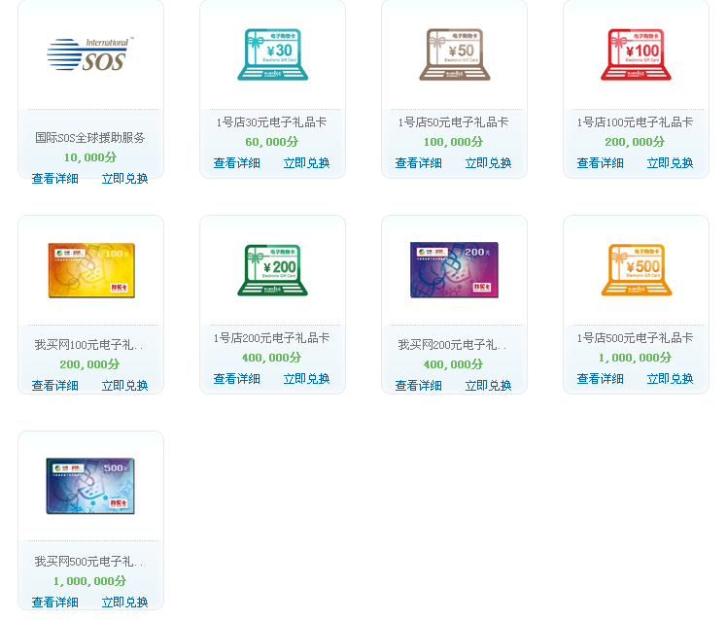Open 查看详细 for 1号店100元电子礼品卡

600,163
